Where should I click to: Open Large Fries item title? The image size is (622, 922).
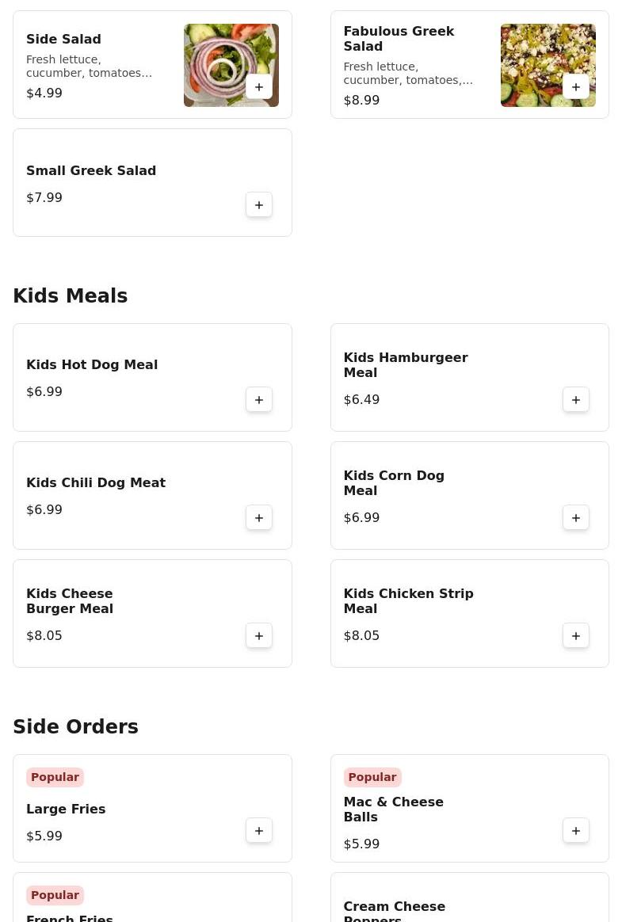coord(66,809)
